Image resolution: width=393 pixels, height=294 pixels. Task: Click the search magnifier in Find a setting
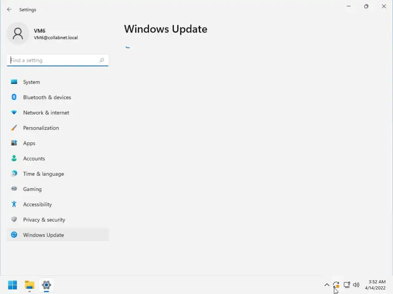point(102,60)
